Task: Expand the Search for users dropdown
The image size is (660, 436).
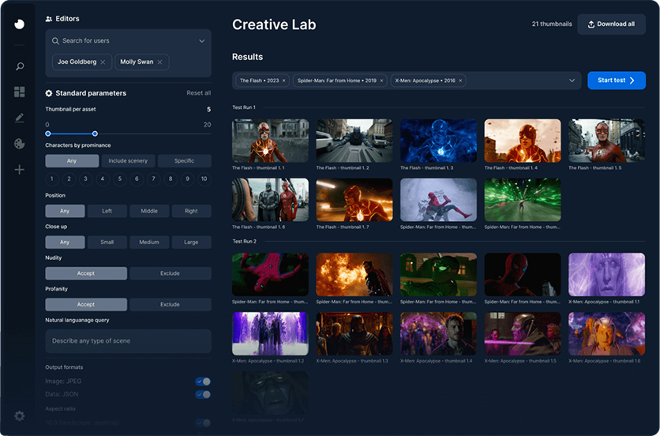Action: [201, 41]
